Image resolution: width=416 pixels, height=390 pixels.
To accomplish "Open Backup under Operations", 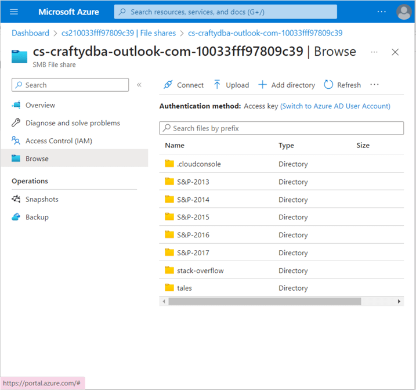I will coord(37,217).
